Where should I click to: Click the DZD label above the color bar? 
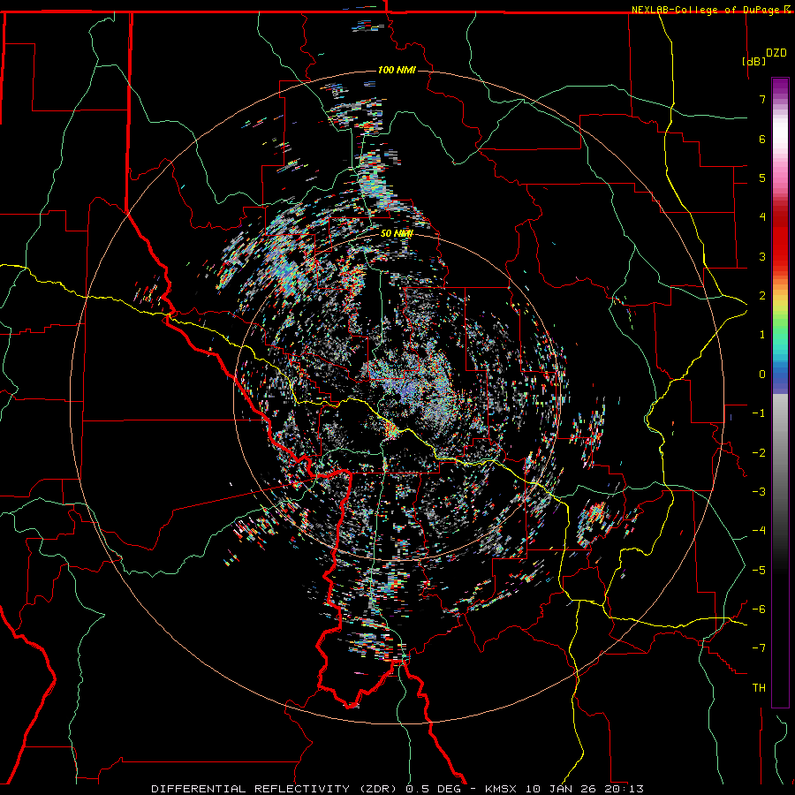pyautogui.click(x=776, y=53)
